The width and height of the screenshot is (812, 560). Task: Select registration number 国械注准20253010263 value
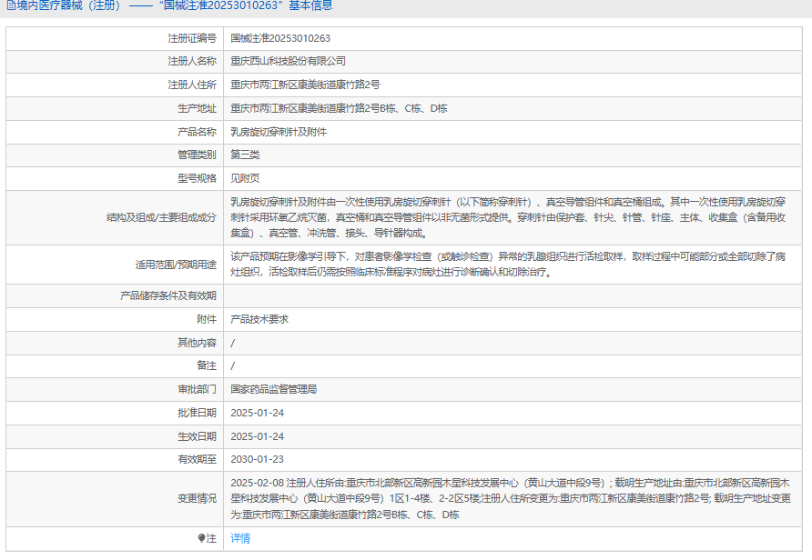coord(280,38)
